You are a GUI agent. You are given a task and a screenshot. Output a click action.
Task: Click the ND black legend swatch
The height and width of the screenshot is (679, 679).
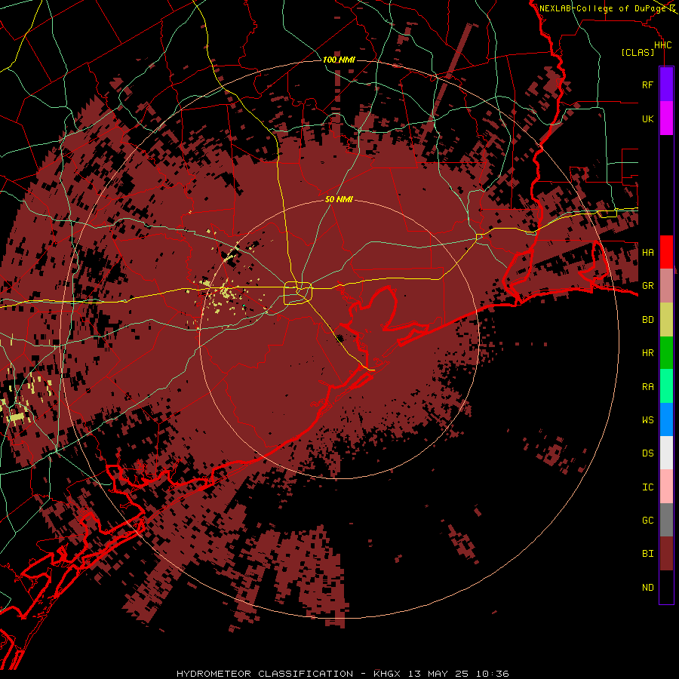666,587
